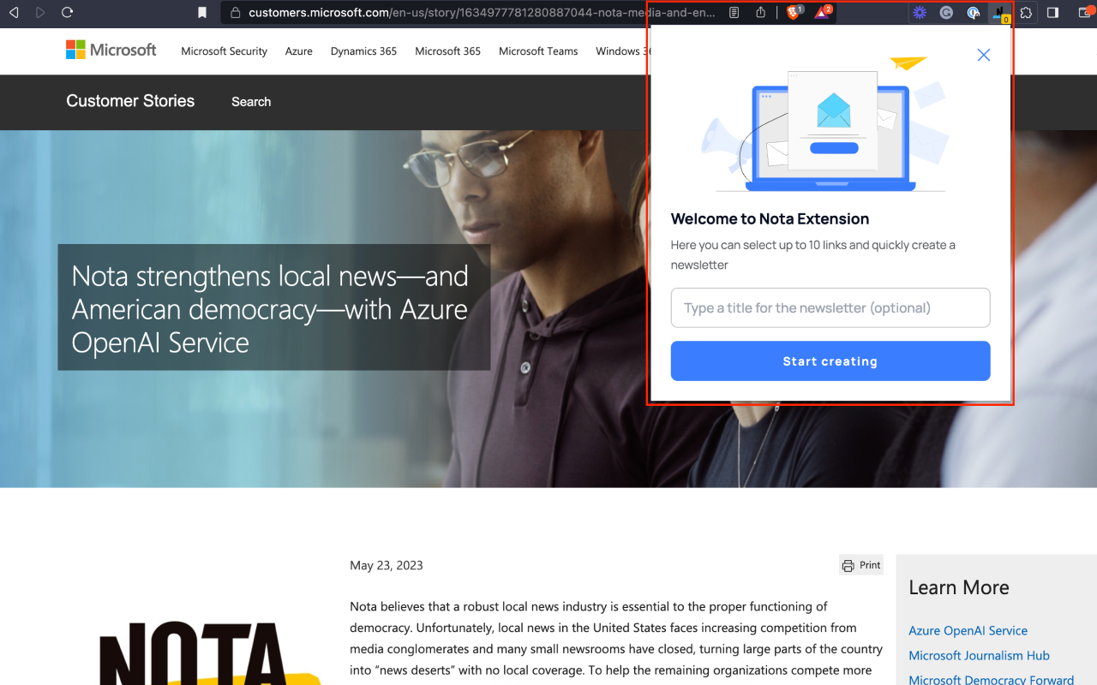Image resolution: width=1097 pixels, height=685 pixels.
Task: Click the printer icon beside Print
Action: (x=848, y=565)
